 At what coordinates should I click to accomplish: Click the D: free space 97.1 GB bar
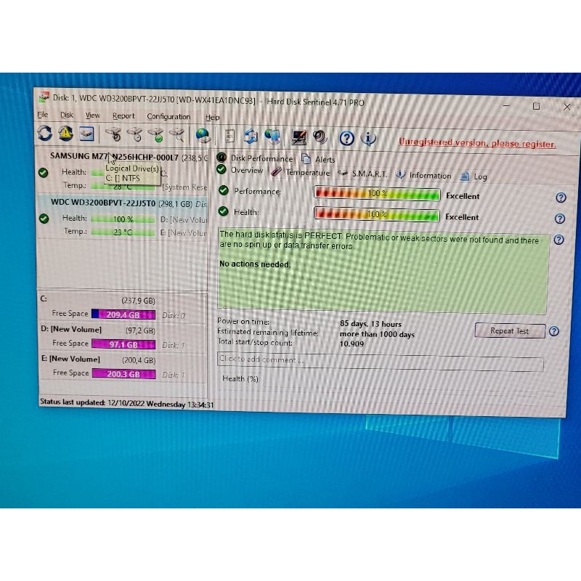coord(123,344)
